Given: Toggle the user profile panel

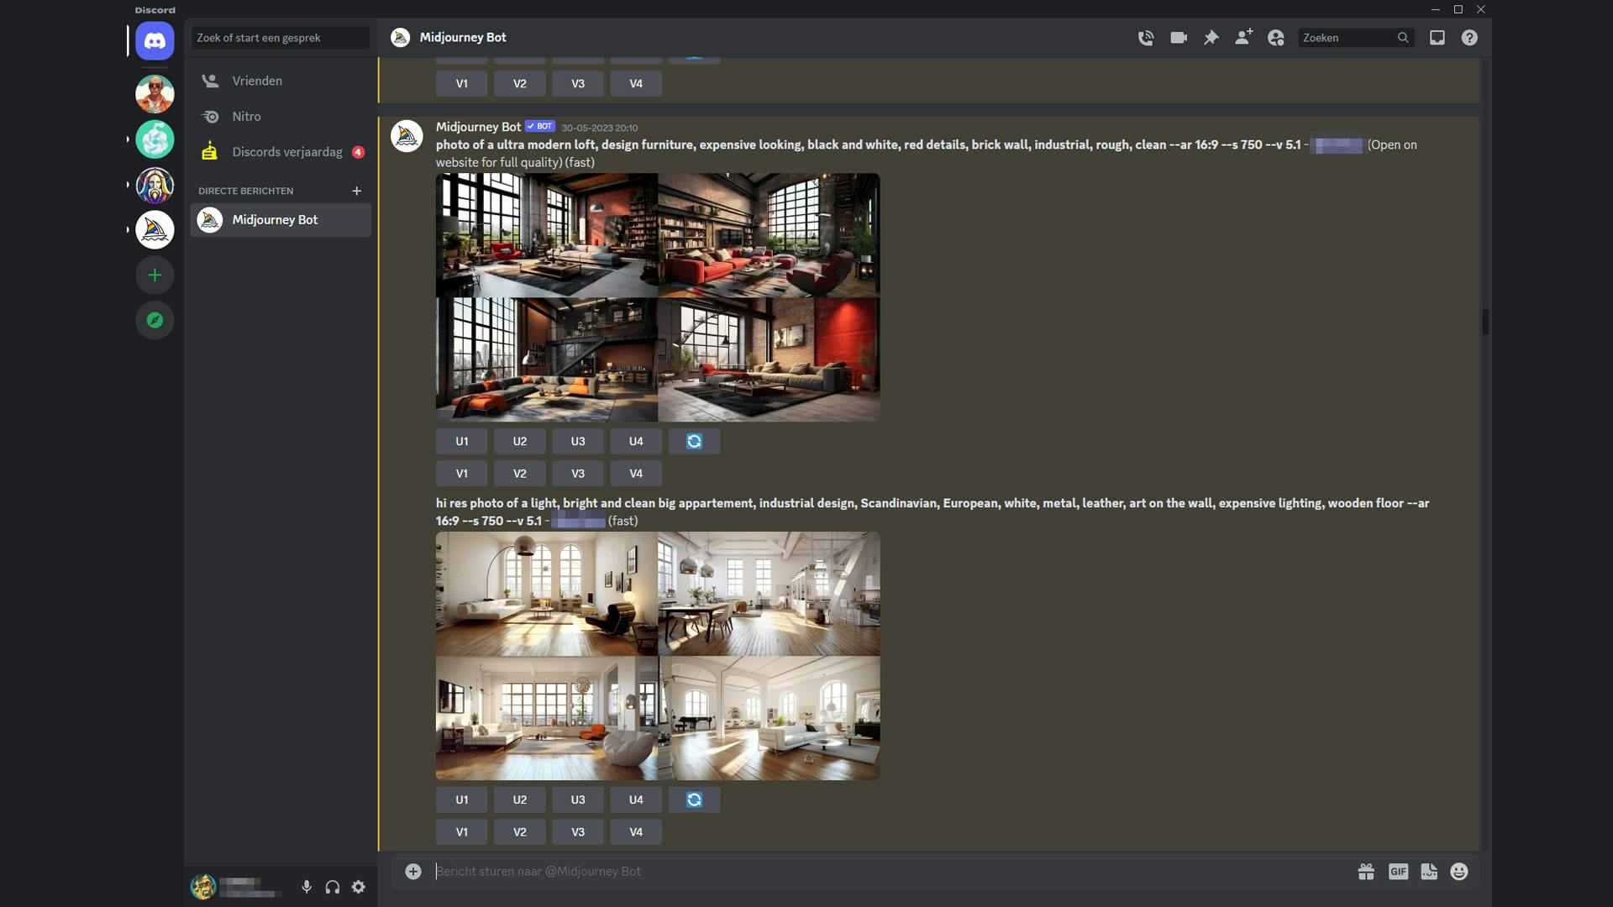Looking at the screenshot, I should click(x=1276, y=38).
